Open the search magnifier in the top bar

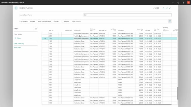pyautogui.click(x=173, y=2)
